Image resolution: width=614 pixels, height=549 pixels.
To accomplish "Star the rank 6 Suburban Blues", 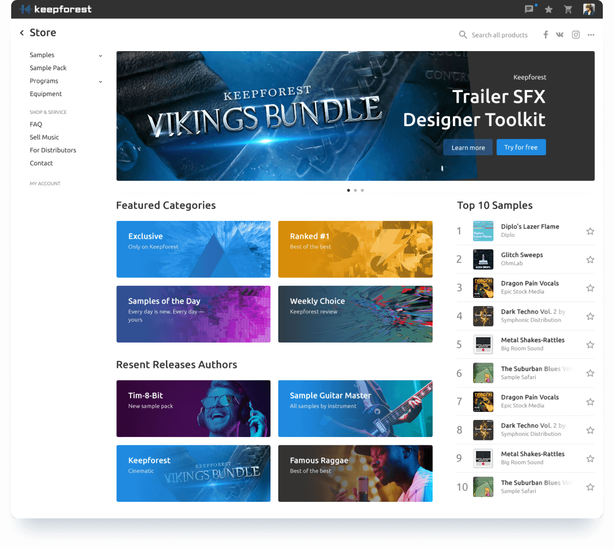I will click(x=590, y=373).
